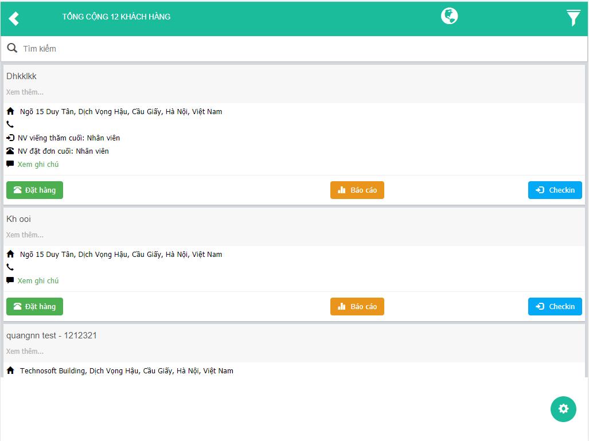Expand "Xem thêm..." under quangnn test
This screenshot has width=589, height=441.
[25, 351]
